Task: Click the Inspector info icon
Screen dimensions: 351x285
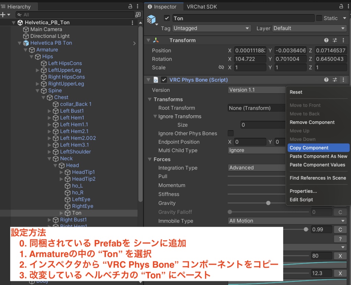Action: pos(149,7)
